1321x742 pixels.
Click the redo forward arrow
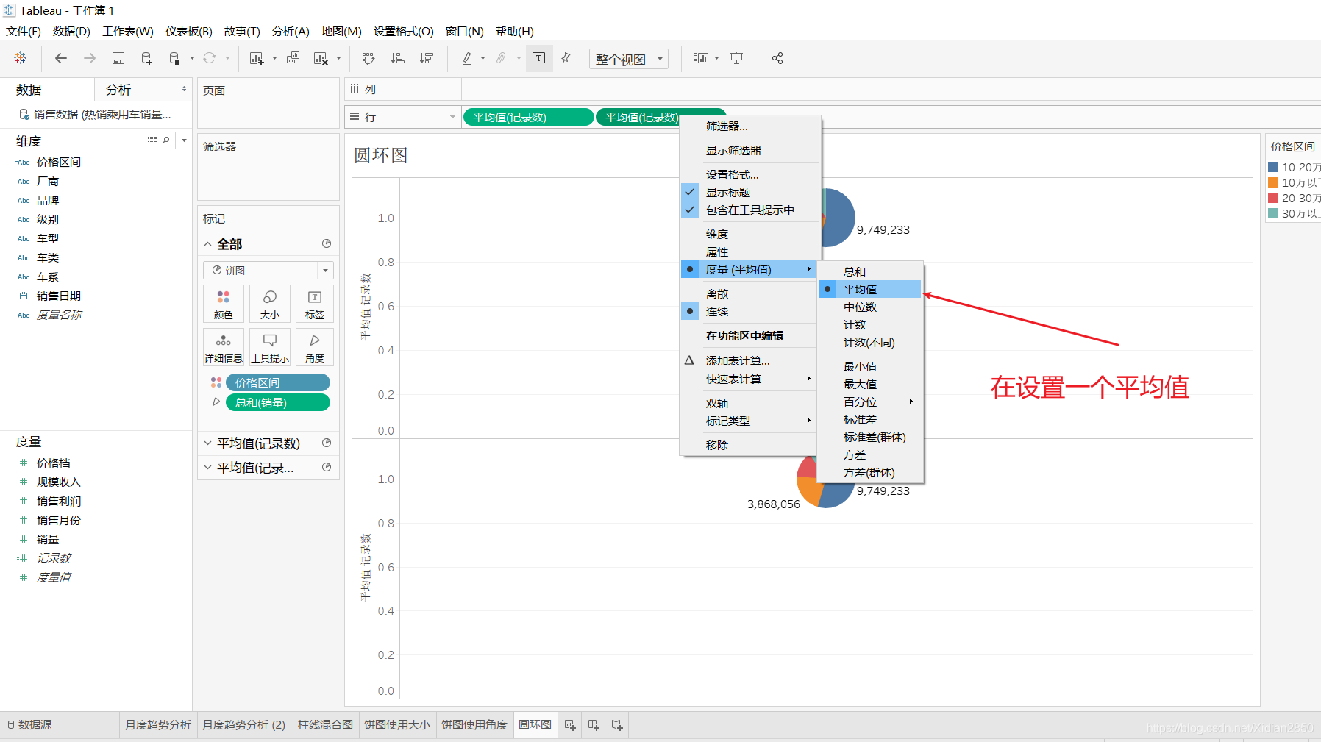pyautogui.click(x=90, y=58)
